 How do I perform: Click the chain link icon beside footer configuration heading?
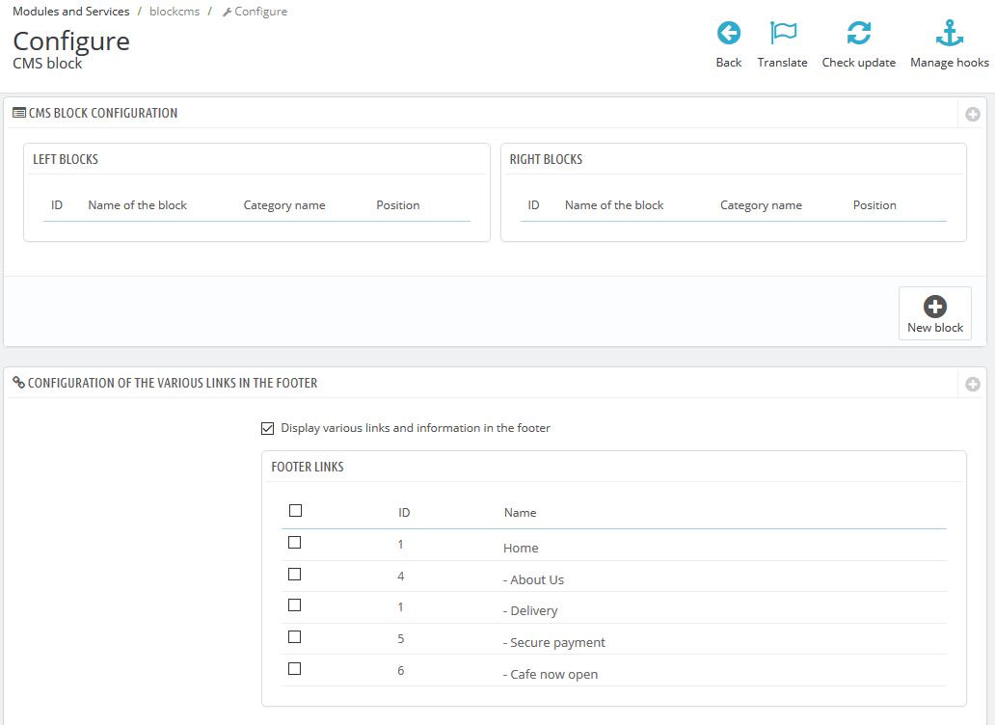coord(19,383)
